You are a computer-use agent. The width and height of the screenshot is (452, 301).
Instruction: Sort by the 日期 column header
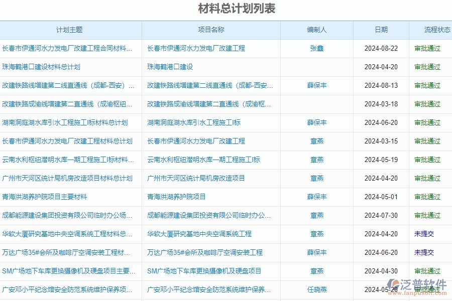click(381, 30)
